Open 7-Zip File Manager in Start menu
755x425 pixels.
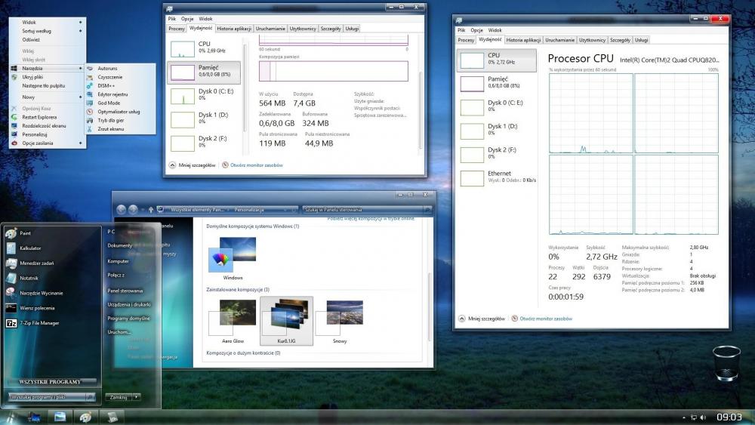tap(39, 323)
